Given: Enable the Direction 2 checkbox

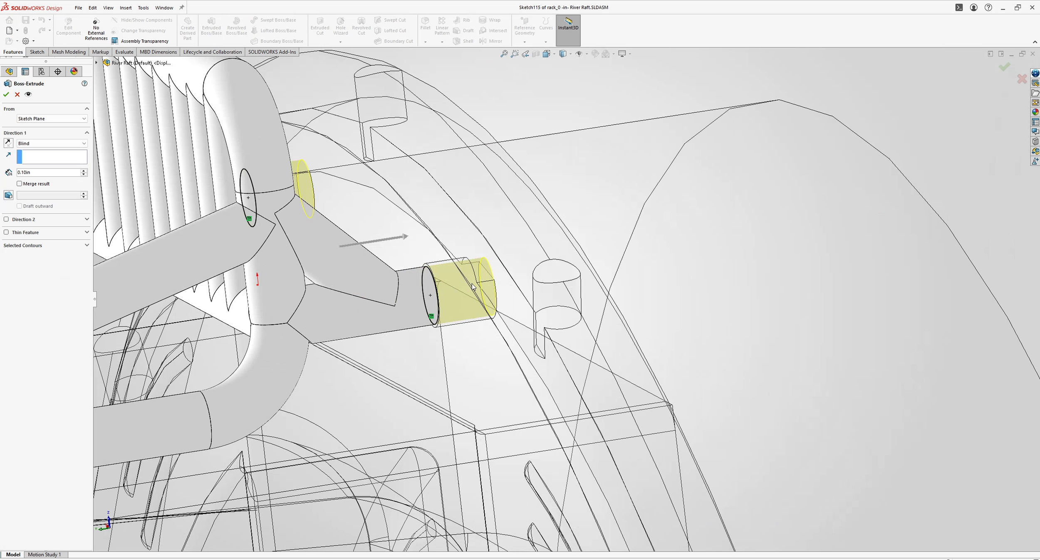Looking at the screenshot, I should coord(7,219).
